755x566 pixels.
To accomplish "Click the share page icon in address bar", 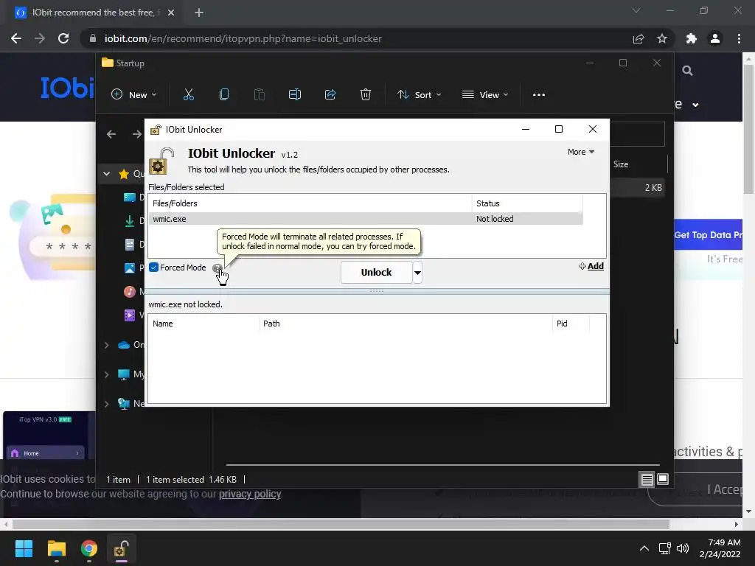I will tap(639, 38).
